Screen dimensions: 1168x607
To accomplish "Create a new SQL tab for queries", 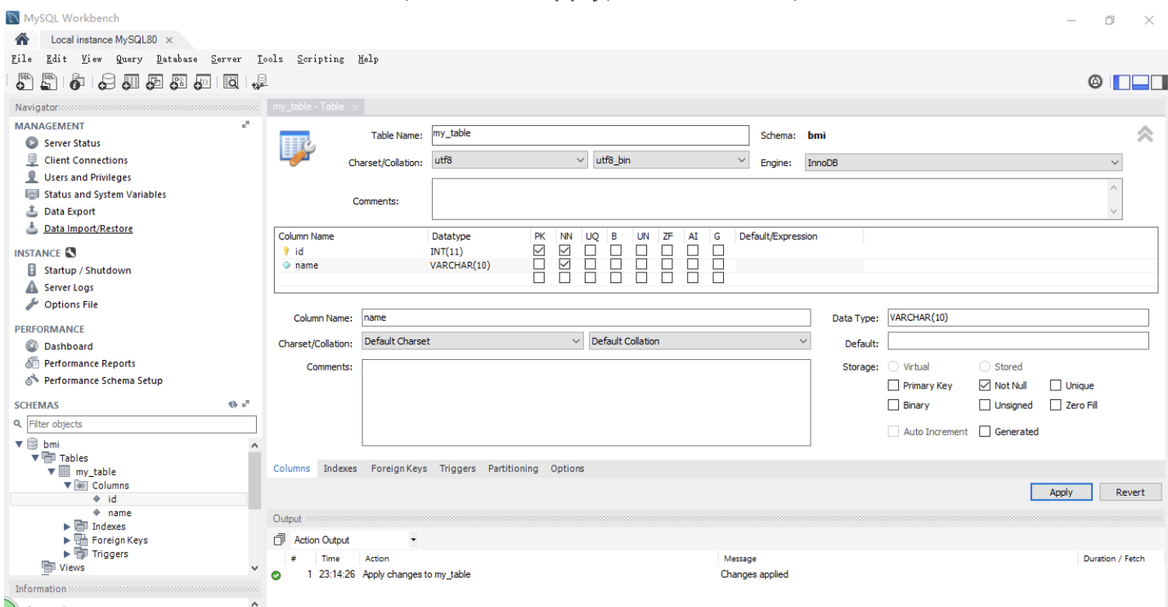I will pyautogui.click(x=25, y=81).
